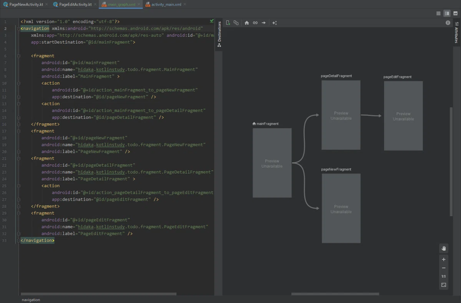461x303 pixels.
Task: Click fold end marker on line 33
Action: pyautogui.click(x=18, y=240)
